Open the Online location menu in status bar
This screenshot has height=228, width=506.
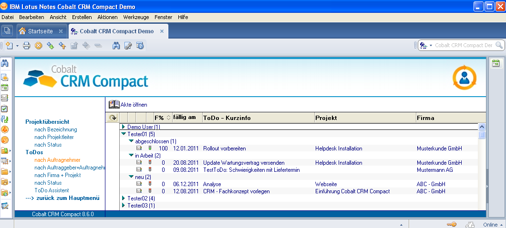pyautogui.click(x=493, y=225)
